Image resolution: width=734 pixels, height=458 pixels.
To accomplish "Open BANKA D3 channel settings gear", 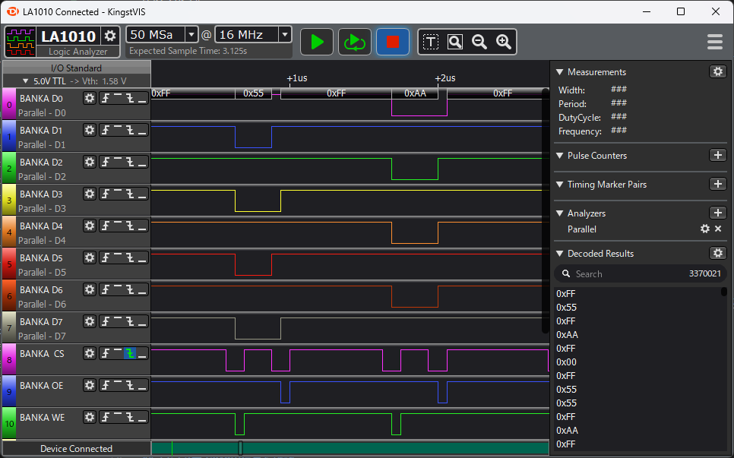I will point(90,194).
